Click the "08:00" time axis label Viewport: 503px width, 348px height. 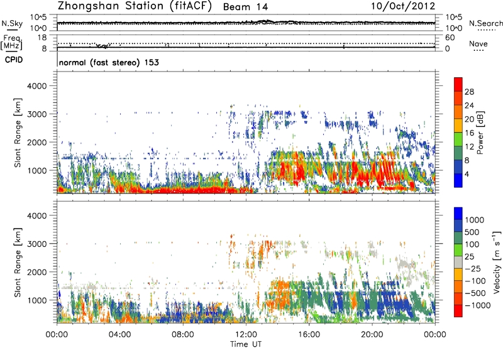coord(183,335)
